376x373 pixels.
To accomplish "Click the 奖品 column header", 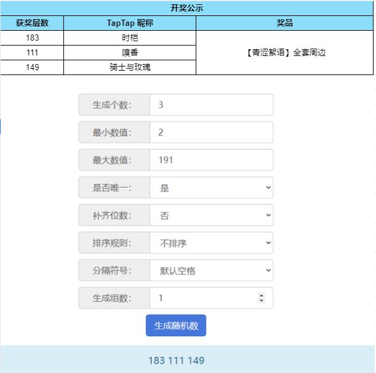I will [285, 23].
